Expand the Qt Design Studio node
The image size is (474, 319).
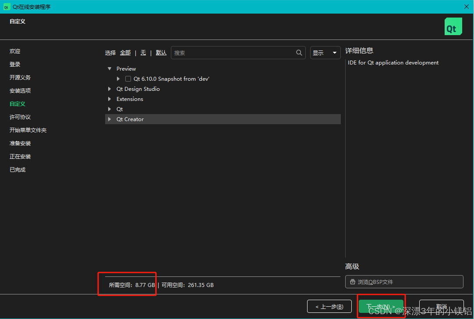tap(110, 89)
